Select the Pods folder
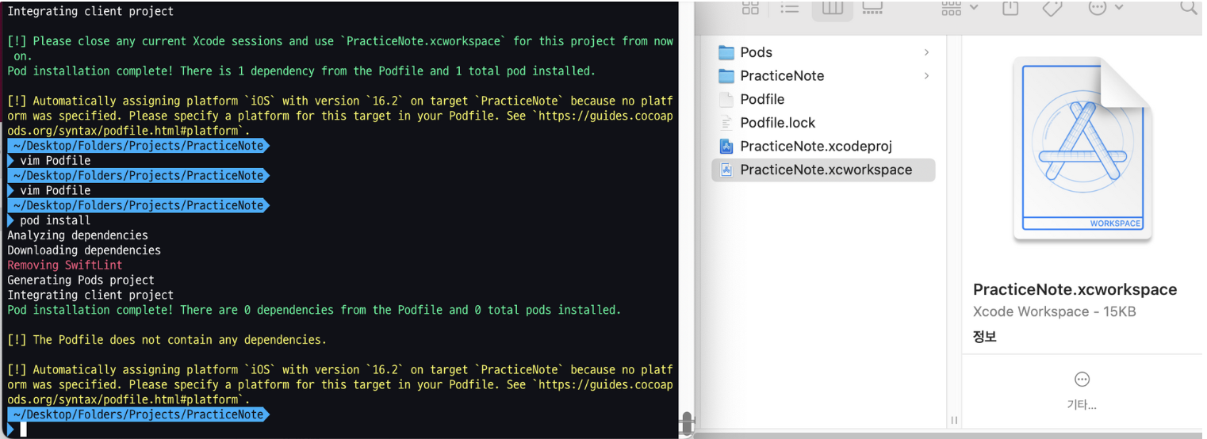1207x439 pixels. (823, 52)
